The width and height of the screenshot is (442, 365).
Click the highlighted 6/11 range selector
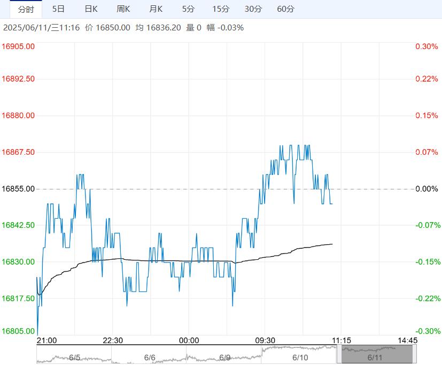click(x=377, y=354)
